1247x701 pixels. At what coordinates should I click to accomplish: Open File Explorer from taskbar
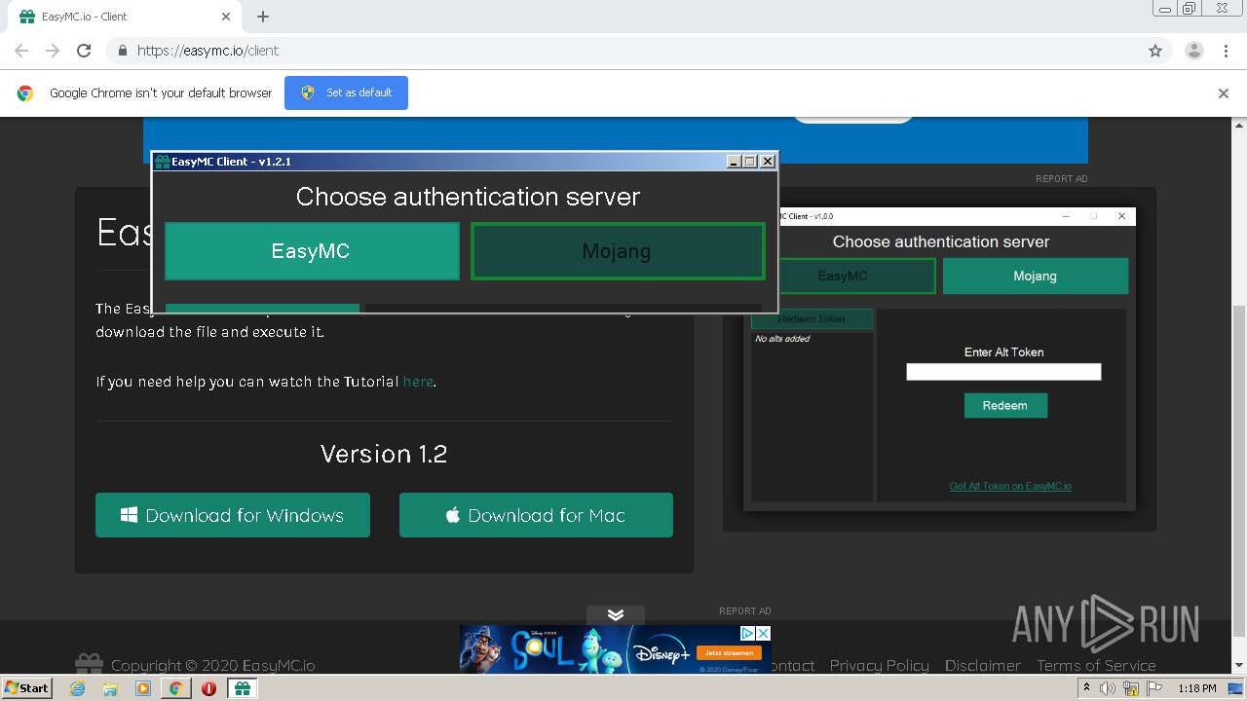[x=110, y=688]
